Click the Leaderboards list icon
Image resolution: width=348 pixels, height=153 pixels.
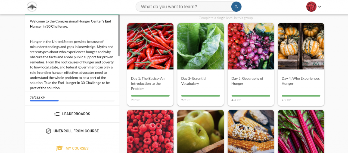[57, 114]
